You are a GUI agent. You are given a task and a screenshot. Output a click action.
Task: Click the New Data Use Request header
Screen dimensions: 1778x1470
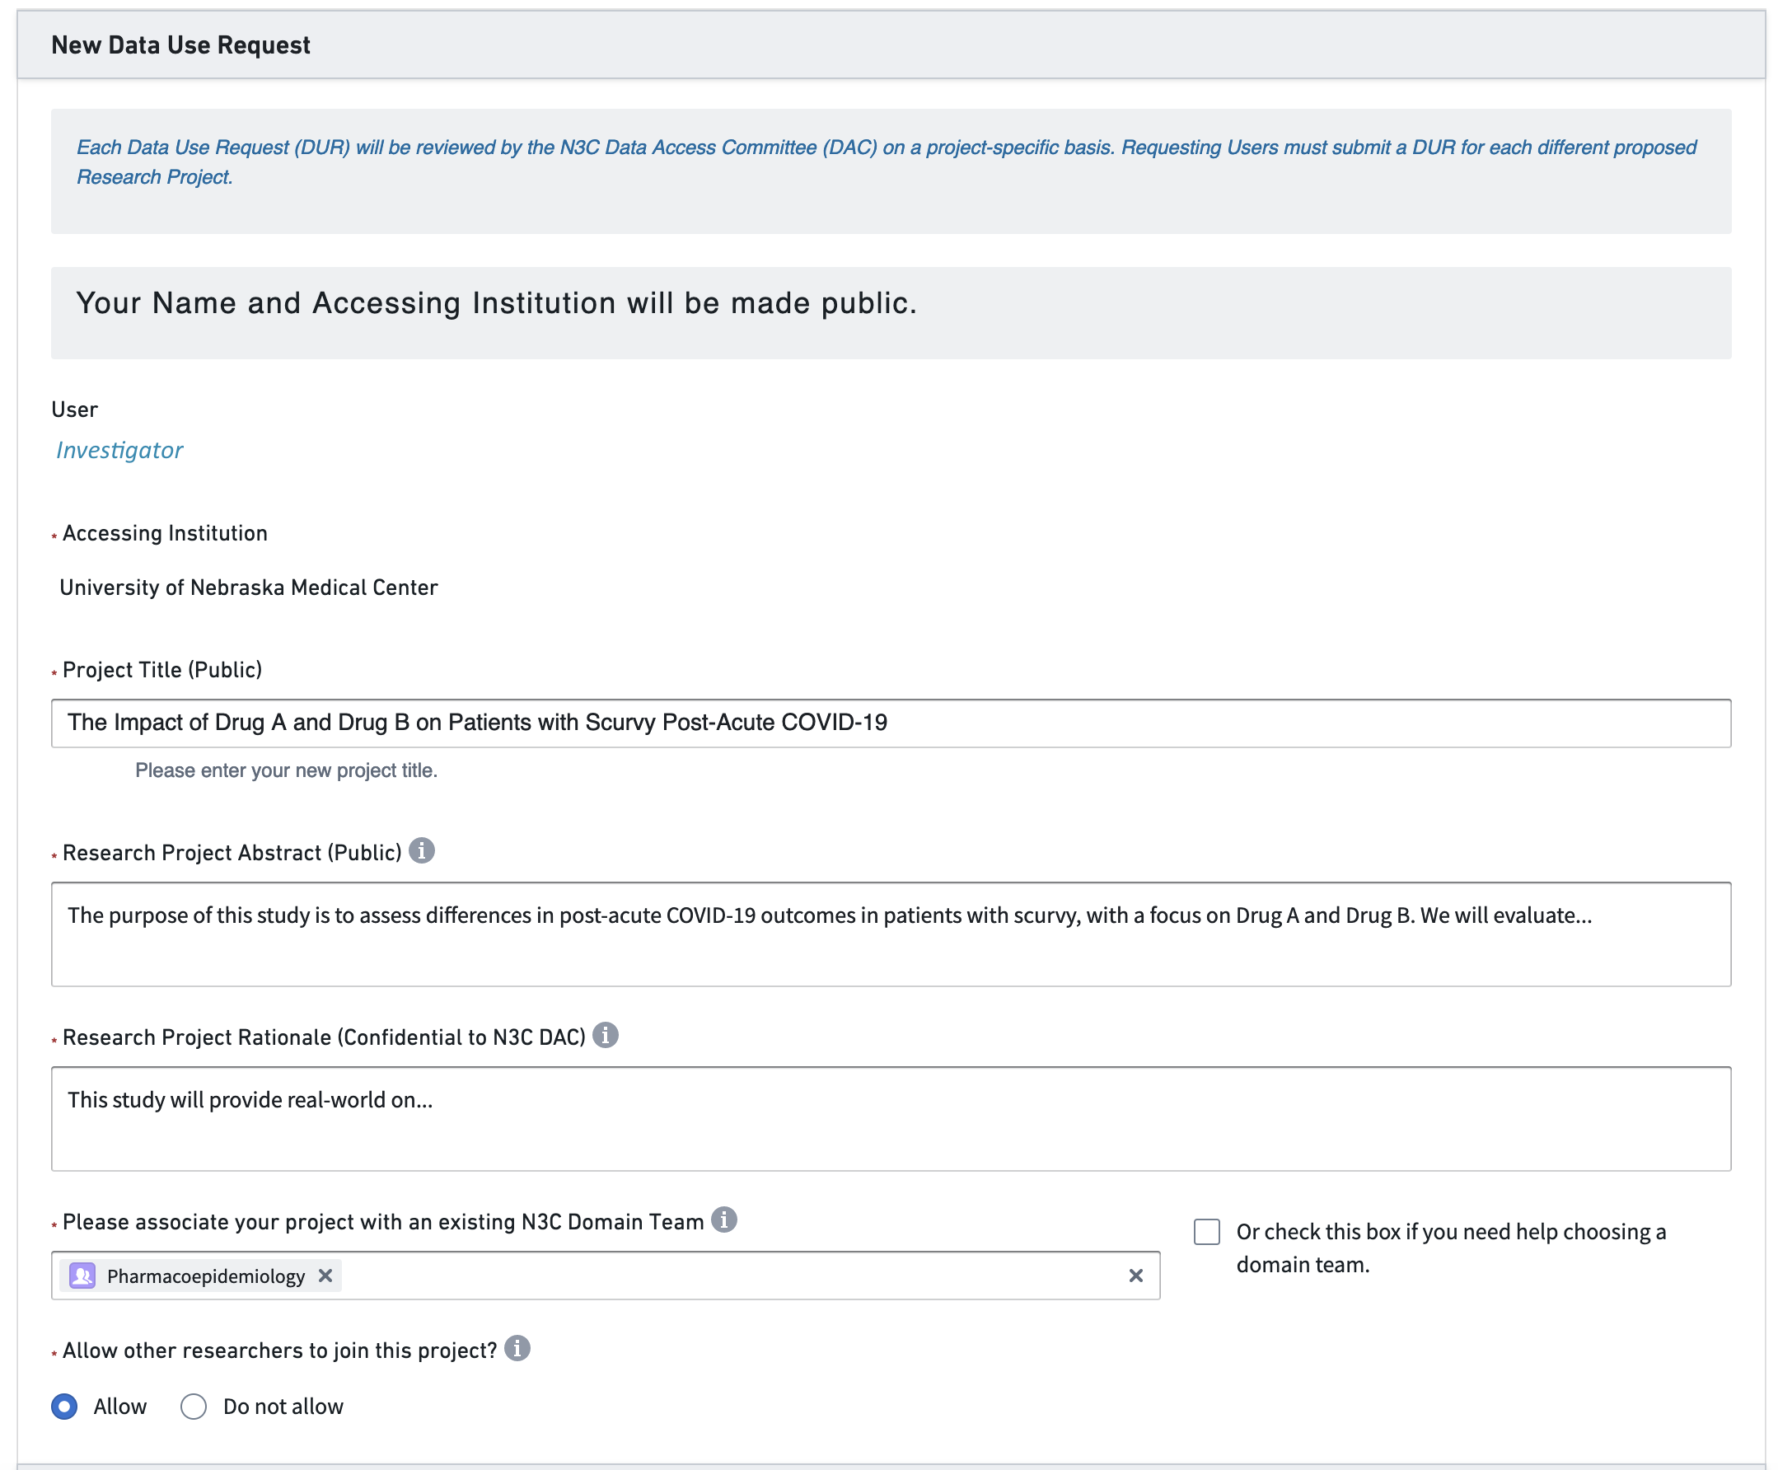pyautogui.click(x=180, y=44)
